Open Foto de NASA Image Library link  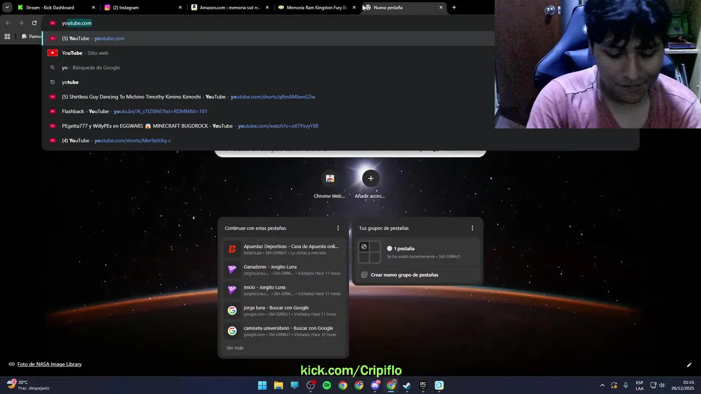(x=49, y=364)
